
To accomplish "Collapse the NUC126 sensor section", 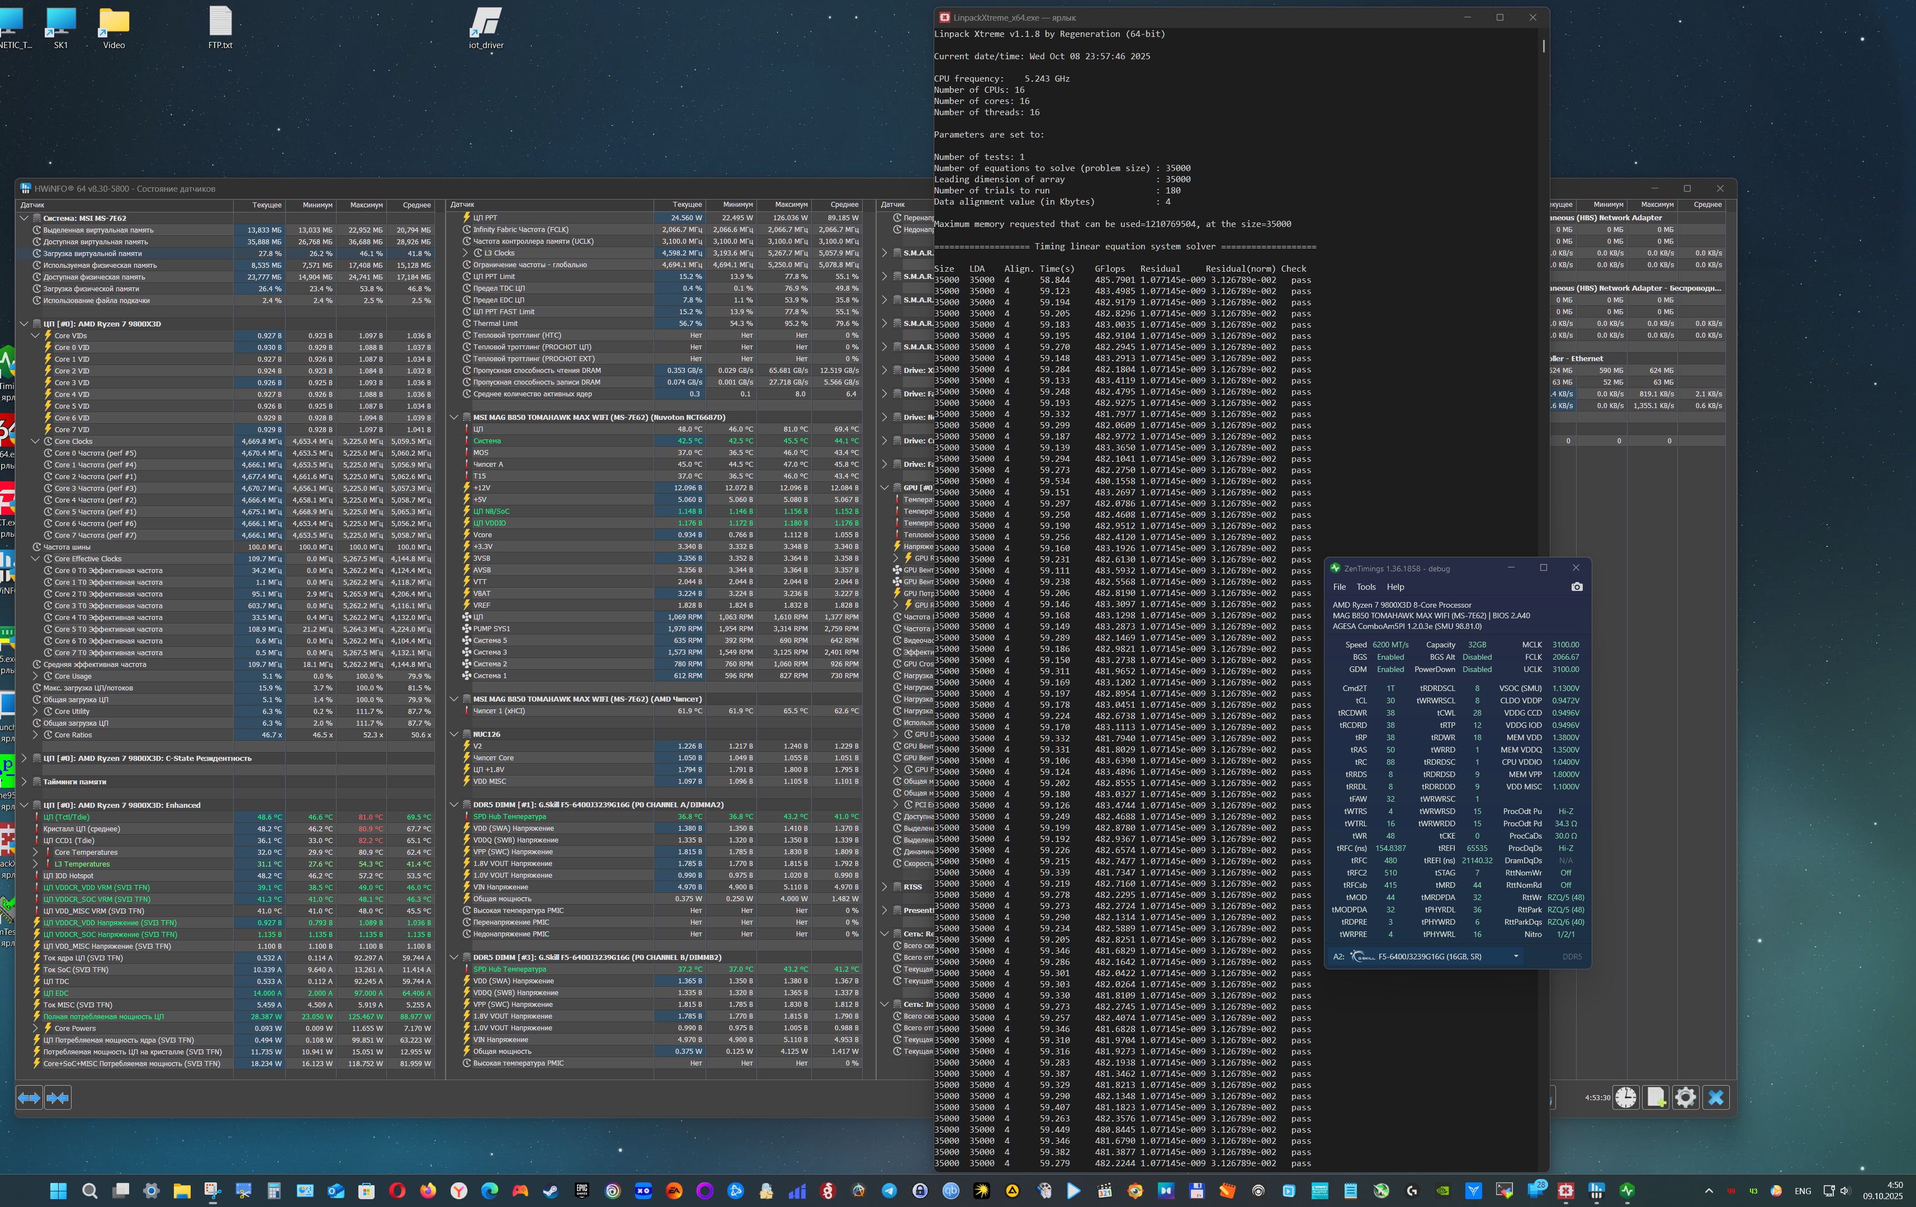I will pyautogui.click(x=455, y=735).
